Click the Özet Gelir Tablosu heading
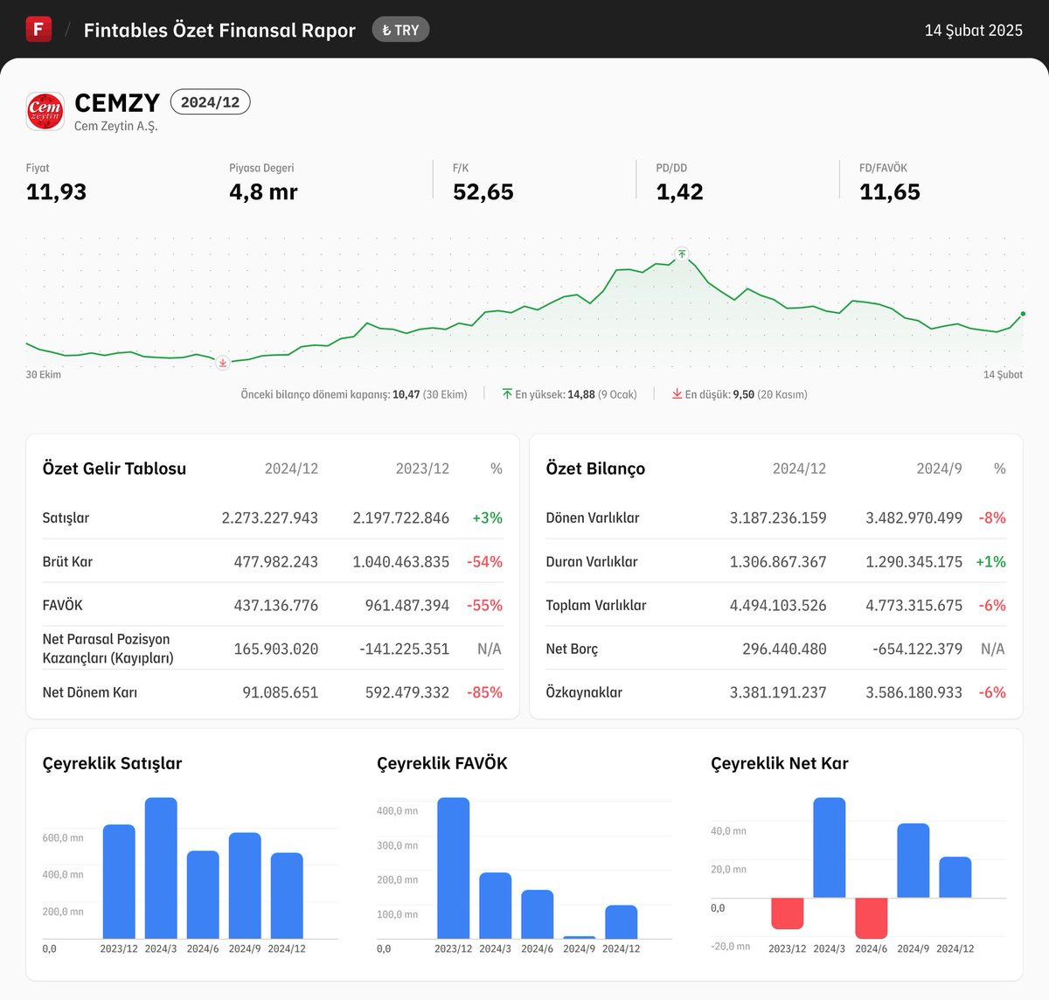Viewport: 1049px width, 1000px height. pyautogui.click(x=115, y=469)
